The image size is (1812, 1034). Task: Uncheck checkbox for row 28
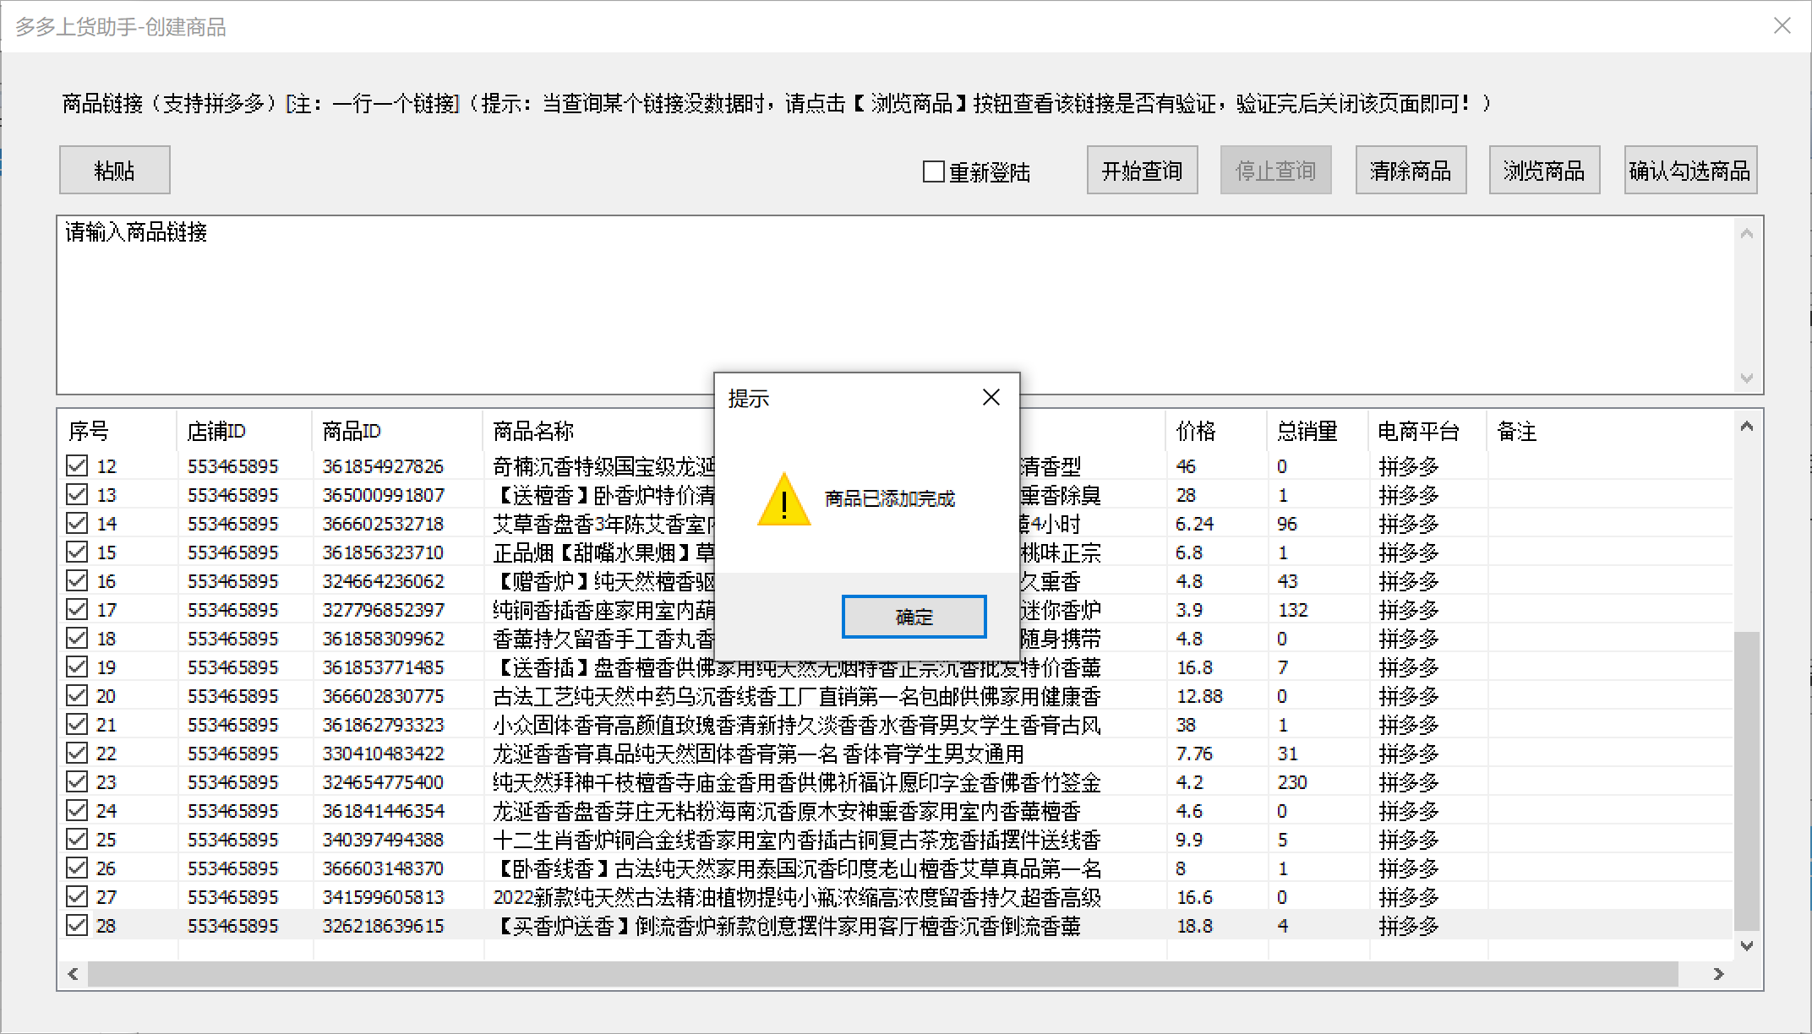pyautogui.click(x=77, y=925)
